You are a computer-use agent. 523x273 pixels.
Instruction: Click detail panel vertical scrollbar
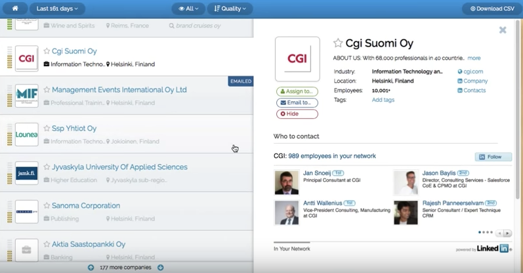click(x=518, y=110)
